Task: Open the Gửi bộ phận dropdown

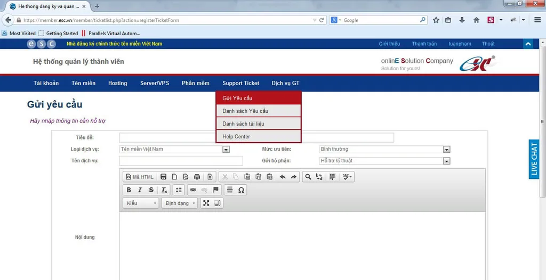Action: (384, 161)
